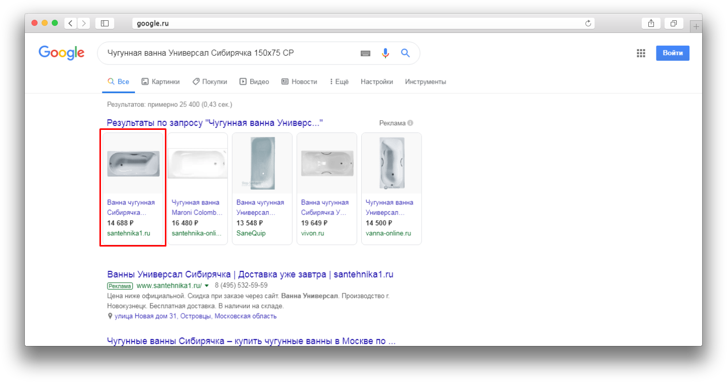Click the vanna-online.ru store name

pyautogui.click(x=388, y=233)
